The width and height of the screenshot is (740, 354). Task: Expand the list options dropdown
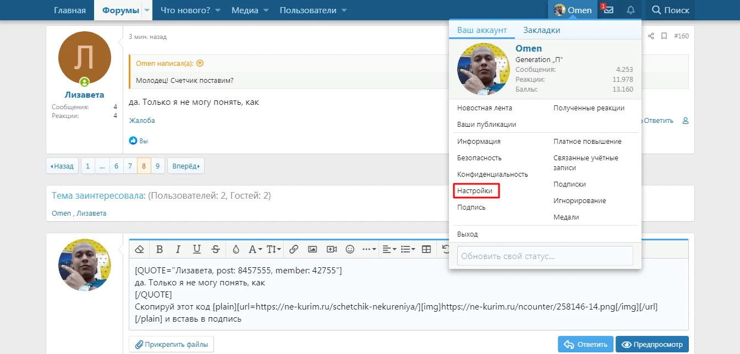[x=408, y=249]
